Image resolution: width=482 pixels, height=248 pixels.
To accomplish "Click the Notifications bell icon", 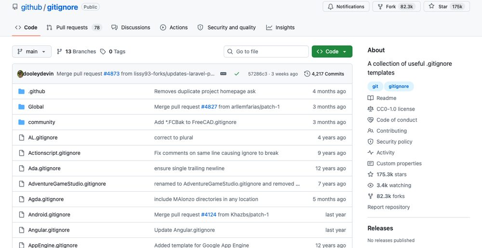I will pos(331,6).
